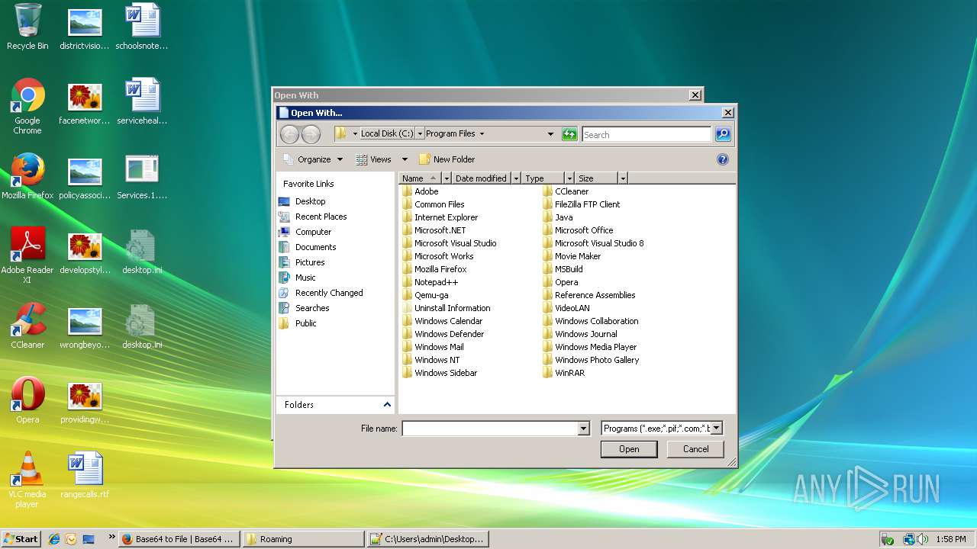The image size is (977, 549).
Task: Go to Searches in Favorite Links
Action: (x=305, y=308)
